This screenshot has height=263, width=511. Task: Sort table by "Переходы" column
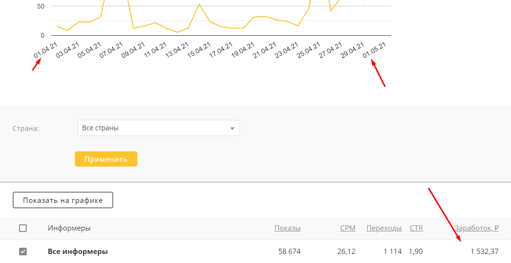pyautogui.click(x=384, y=228)
